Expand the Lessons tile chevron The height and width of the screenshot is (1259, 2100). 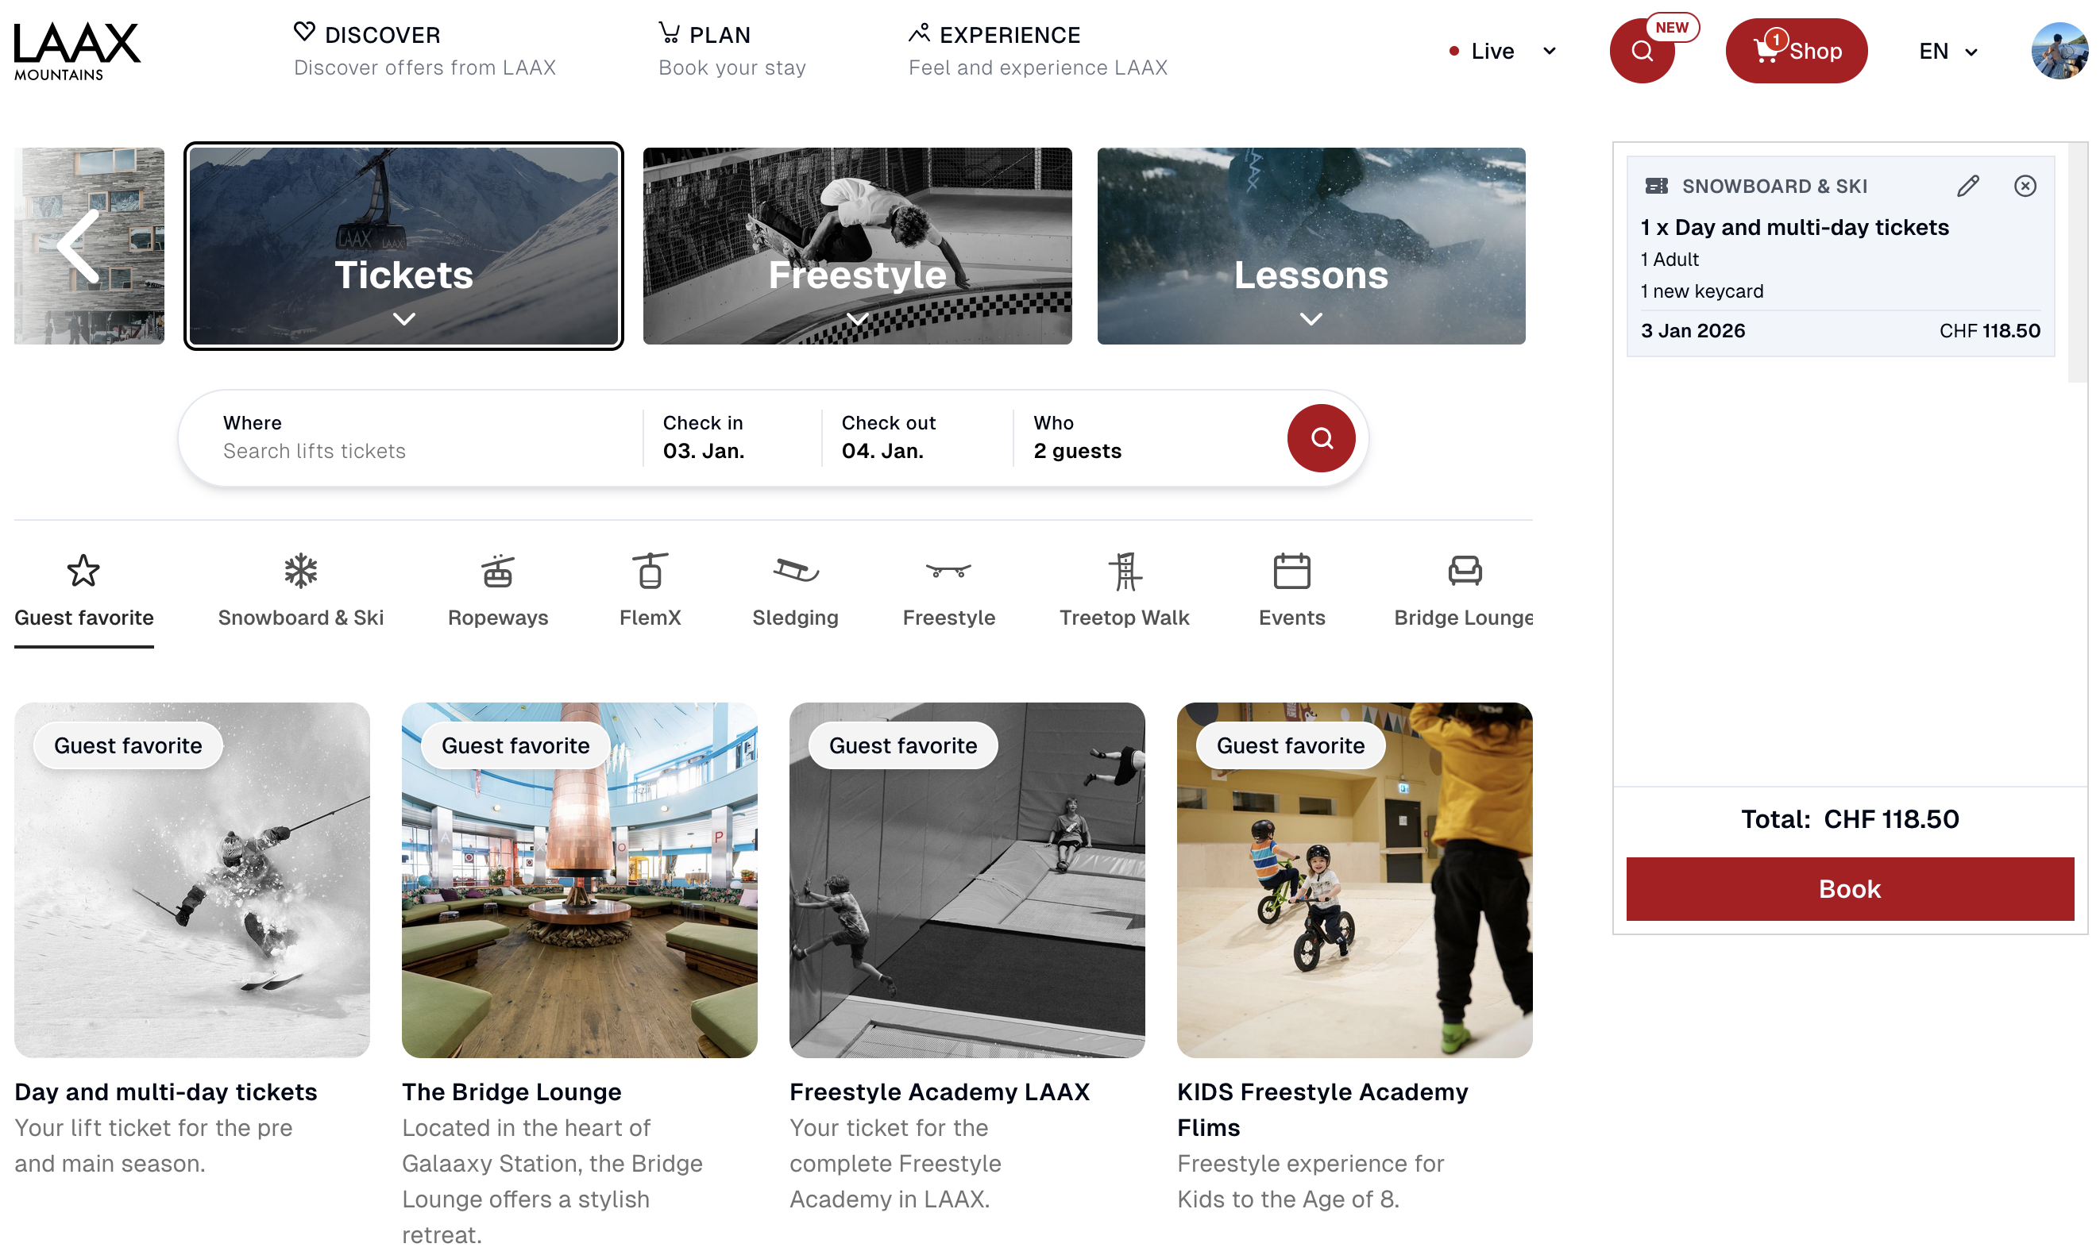1311,319
